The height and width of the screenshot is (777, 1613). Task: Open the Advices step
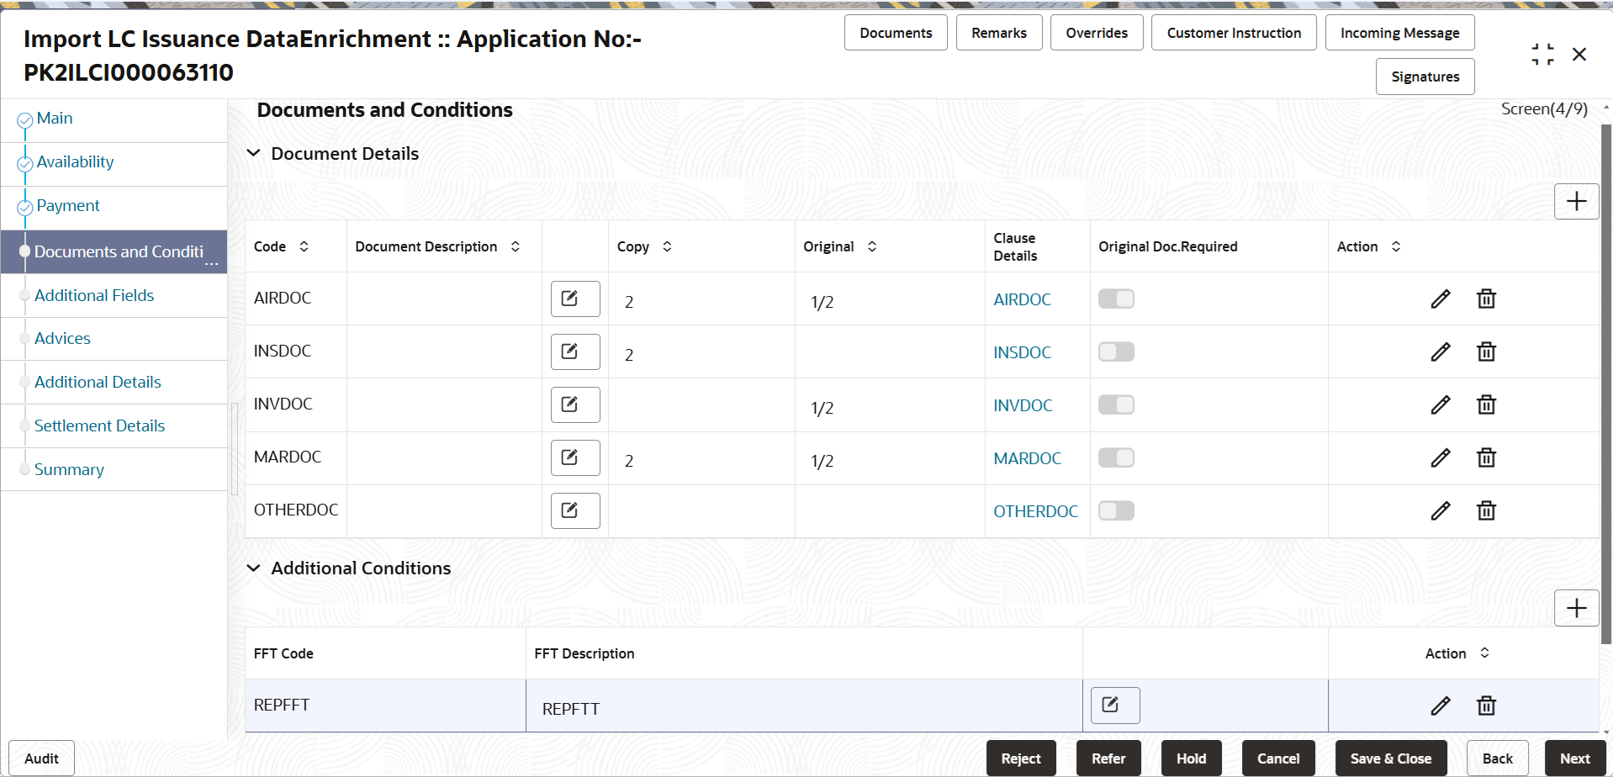[62, 339]
